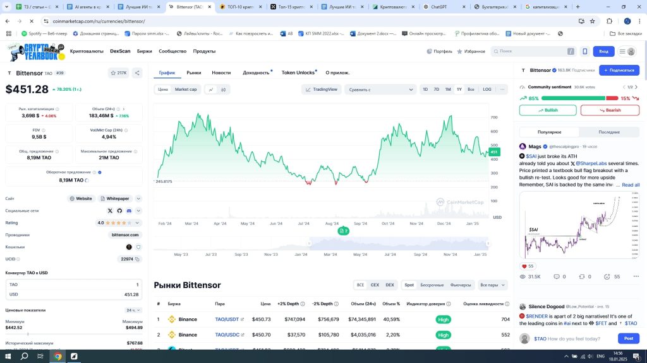Open volume 24h details arrow
The height and width of the screenshot is (363, 647).
click(x=123, y=109)
